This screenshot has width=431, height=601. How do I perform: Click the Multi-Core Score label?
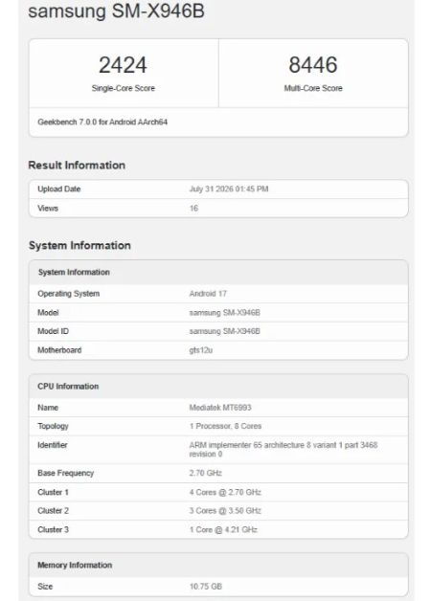pos(313,88)
